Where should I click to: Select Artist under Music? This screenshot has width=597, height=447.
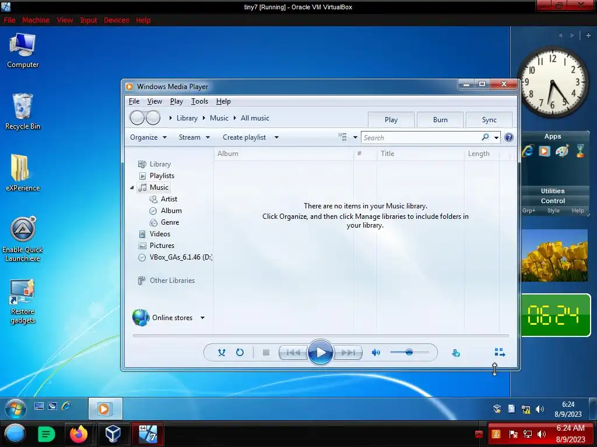click(168, 199)
